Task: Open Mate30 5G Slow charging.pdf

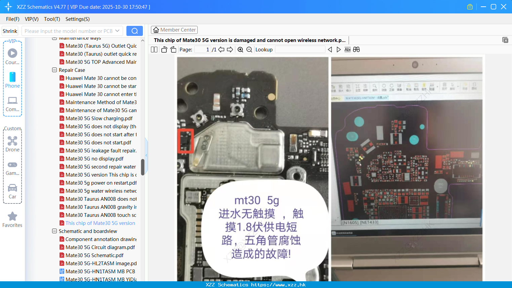Action: point(99,118)
